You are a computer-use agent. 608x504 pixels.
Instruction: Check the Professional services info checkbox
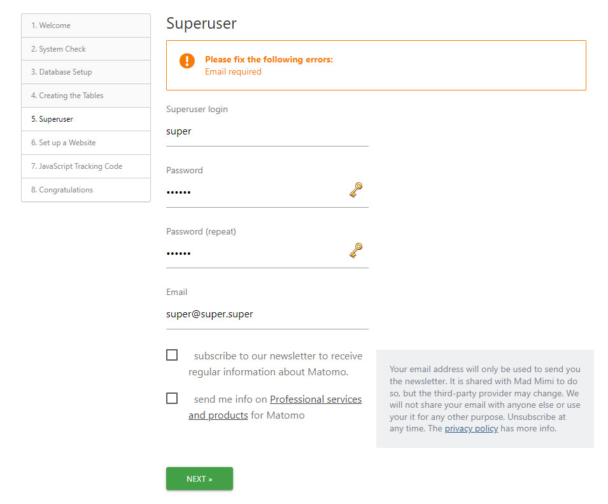click(x=172, y=398)
